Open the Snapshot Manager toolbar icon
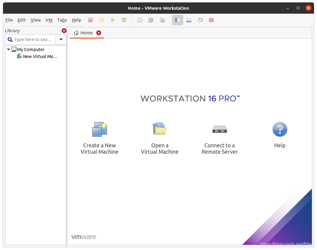317x250 pixels. [x=162, y=20]
